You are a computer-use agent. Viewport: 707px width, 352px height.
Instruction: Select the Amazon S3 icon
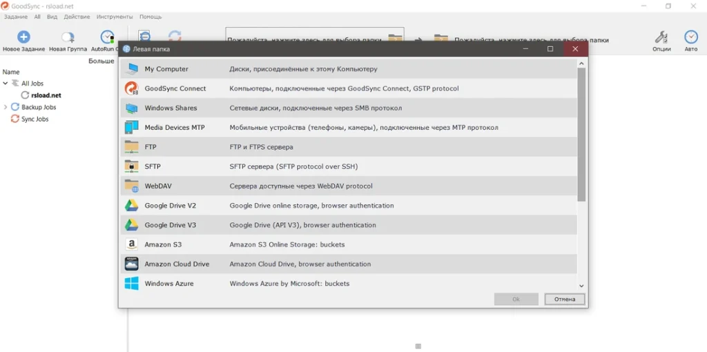tap(131, 244)
